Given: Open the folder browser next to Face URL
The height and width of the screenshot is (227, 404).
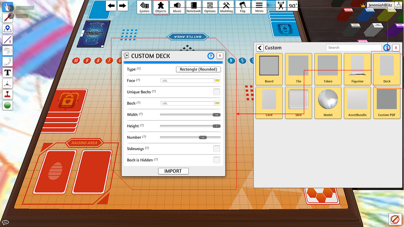Looking at the screenshot, I should (x=217, y=80).
